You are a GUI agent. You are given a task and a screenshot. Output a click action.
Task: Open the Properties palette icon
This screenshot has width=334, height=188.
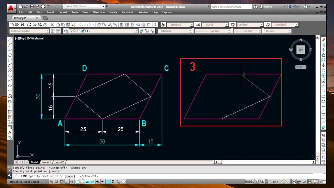(x=122, y=25)
